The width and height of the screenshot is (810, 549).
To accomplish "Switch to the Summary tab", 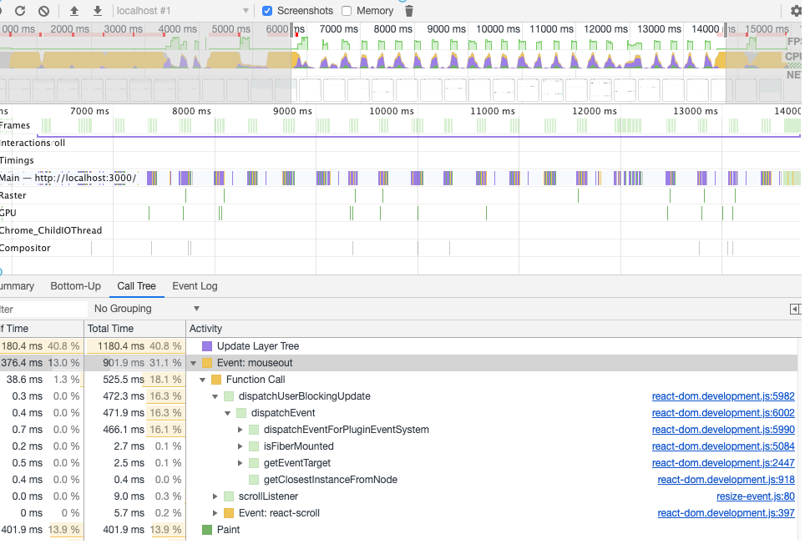I will point(17,286).
